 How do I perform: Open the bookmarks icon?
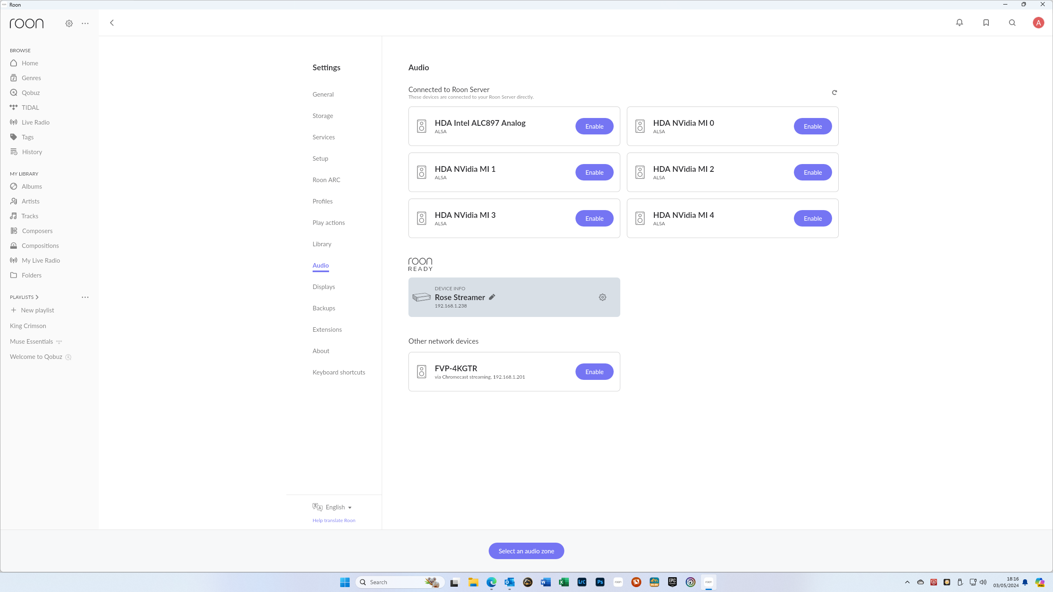(x=986, y=23)
